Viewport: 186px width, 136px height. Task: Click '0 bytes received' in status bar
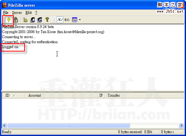(130, 132)
